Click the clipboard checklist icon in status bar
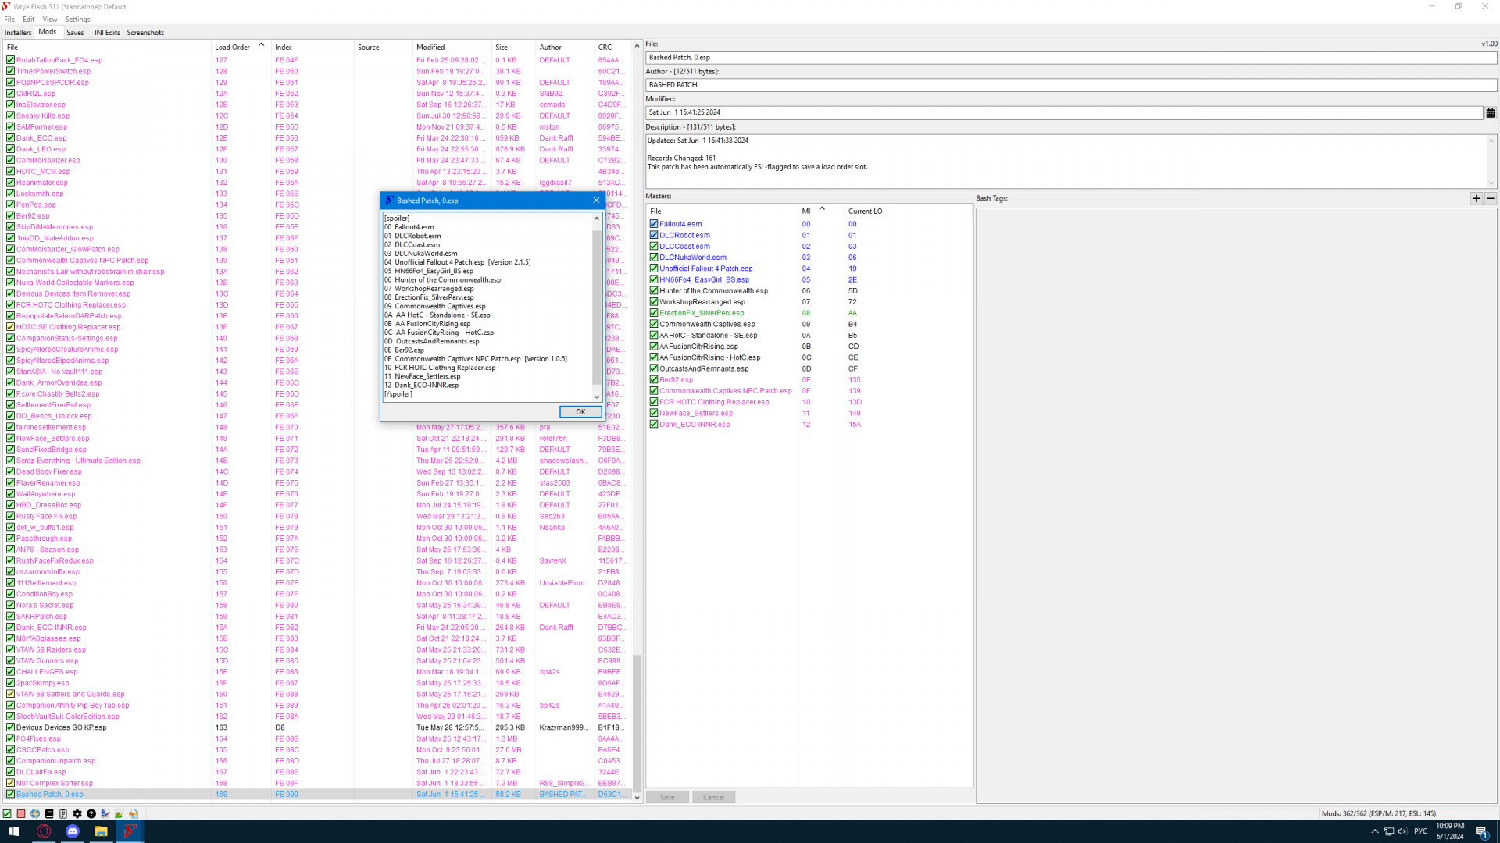This screenshot has height=843, width=1500. 63,813
